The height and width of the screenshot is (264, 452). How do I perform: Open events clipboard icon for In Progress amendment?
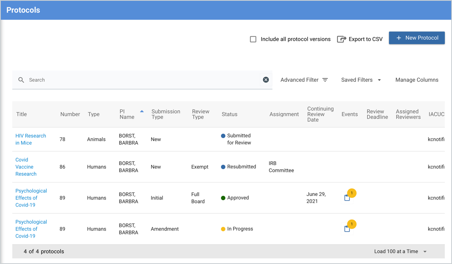tap(347, 229)
